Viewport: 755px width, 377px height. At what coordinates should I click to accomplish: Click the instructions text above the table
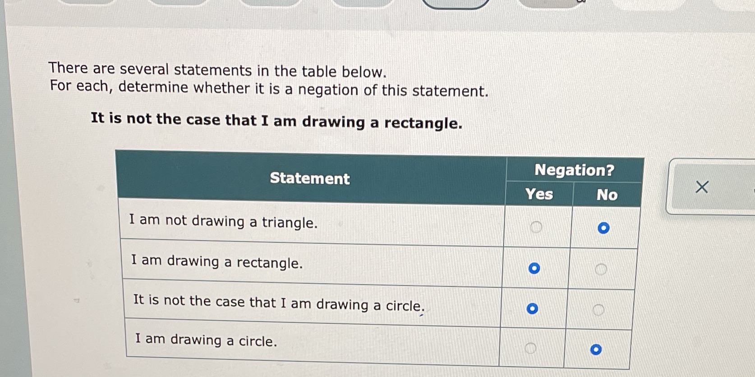[269, 79]
